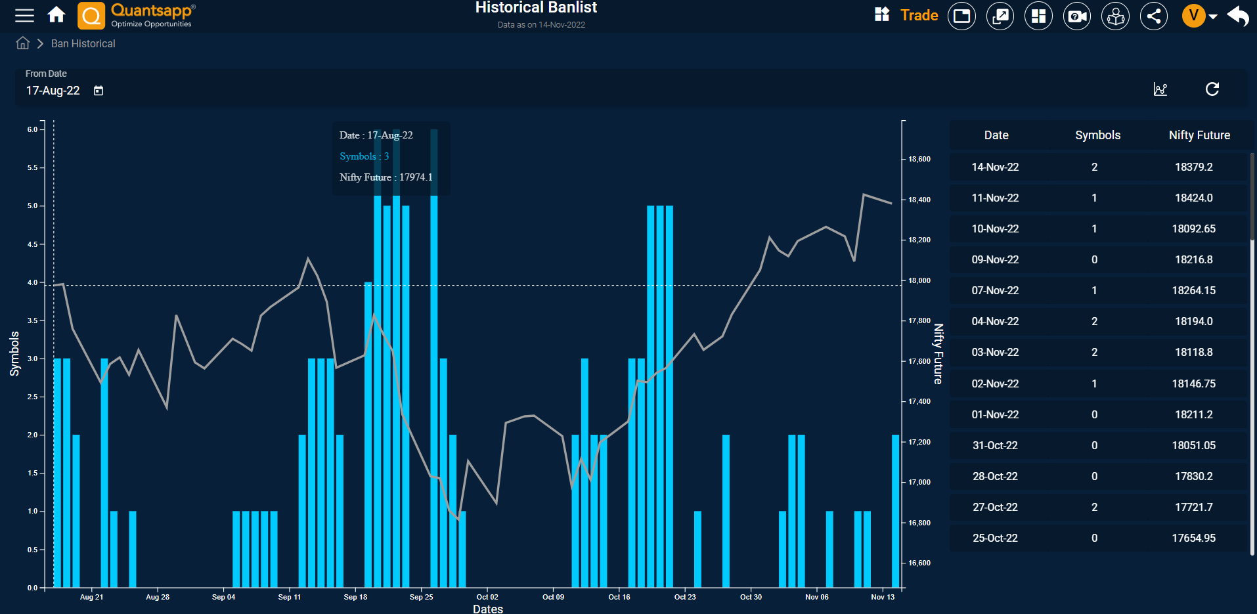Click the Ban Historical breadcrumb

coord(83,43)
